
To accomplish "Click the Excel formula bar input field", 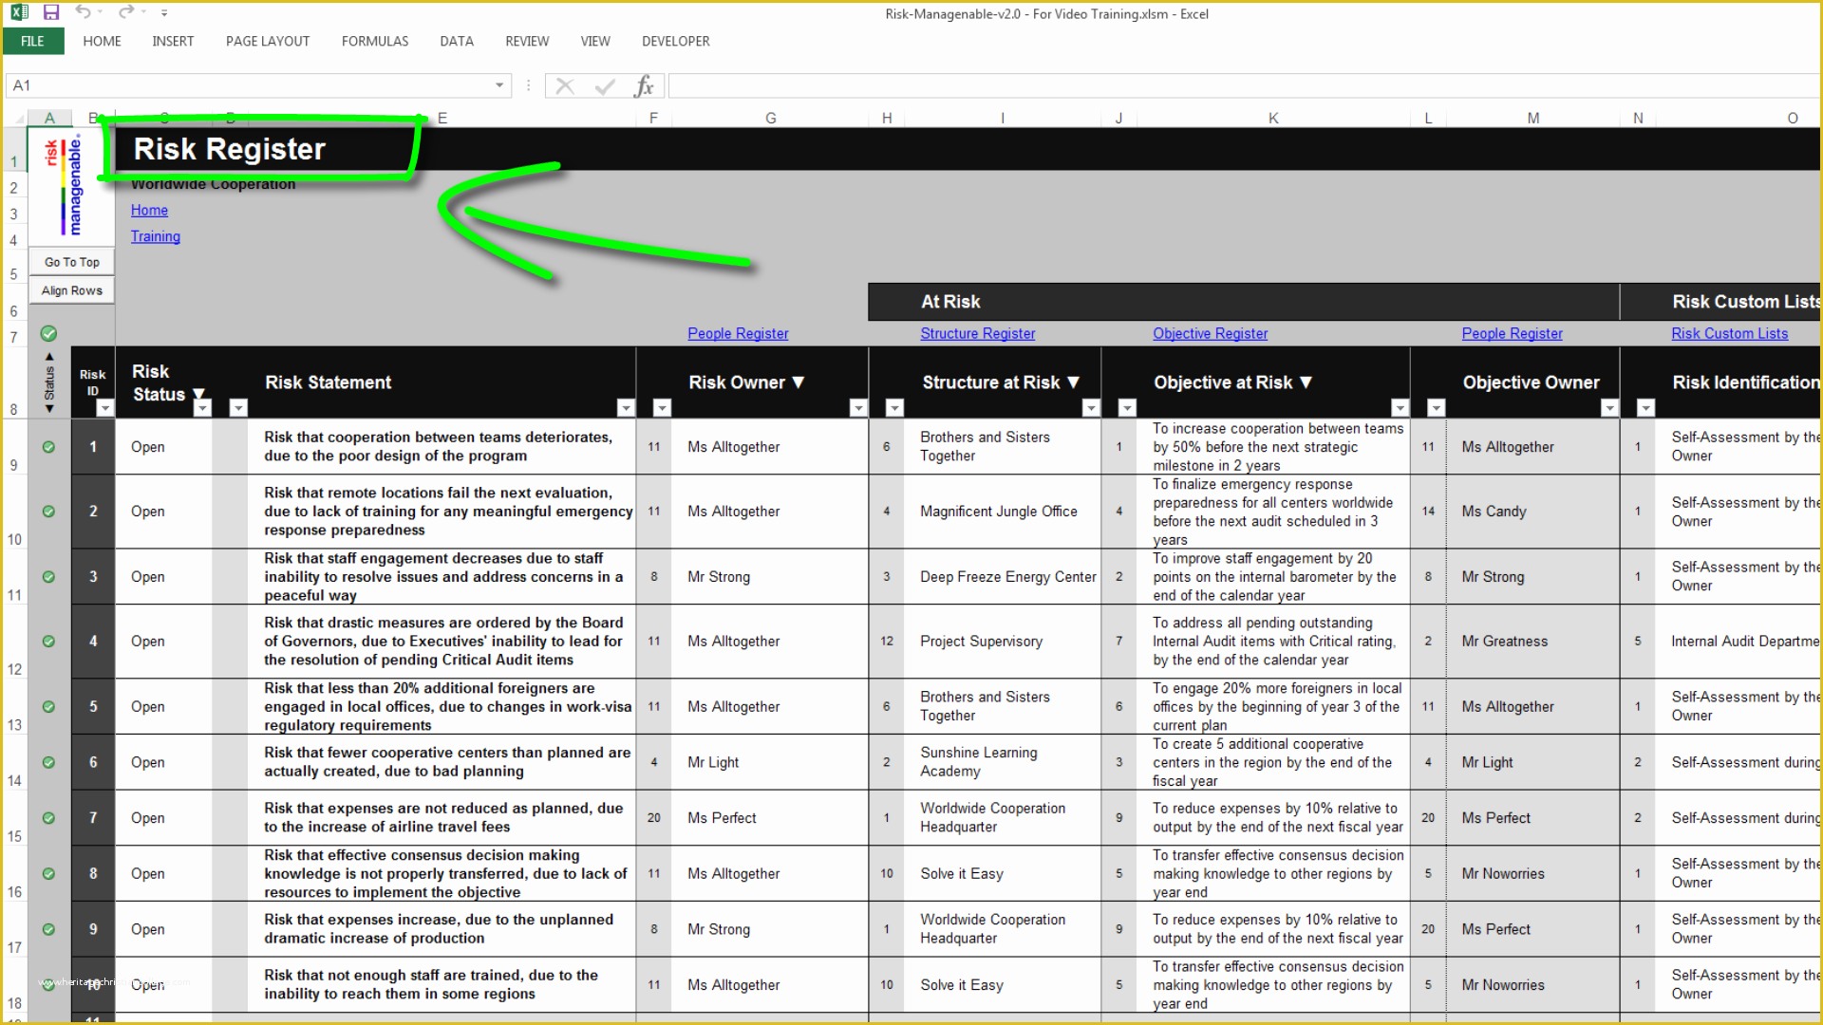I will coord(1239,85).
